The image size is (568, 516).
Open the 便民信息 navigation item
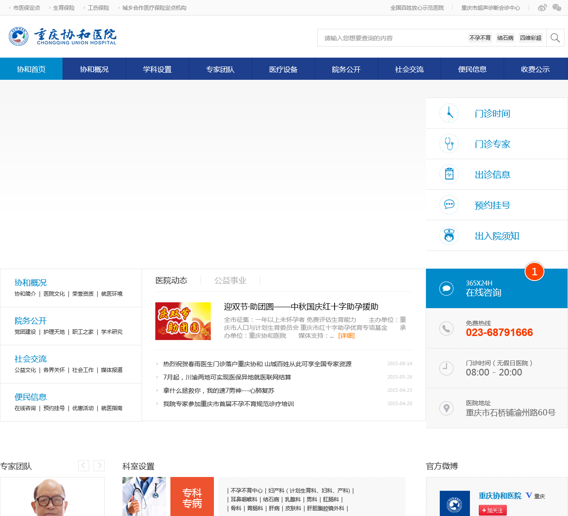tap(472, 69)
